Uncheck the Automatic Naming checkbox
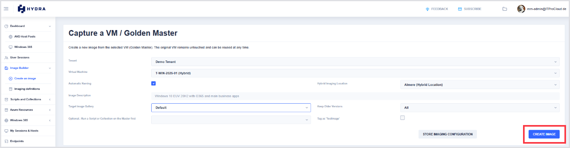The height and width of the screenshot is (148, 570). click(154, 83)
